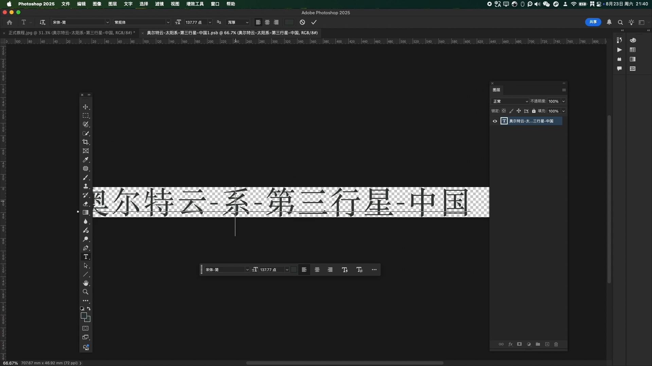
Task: Select the Dodge tool
Action: 86,239
